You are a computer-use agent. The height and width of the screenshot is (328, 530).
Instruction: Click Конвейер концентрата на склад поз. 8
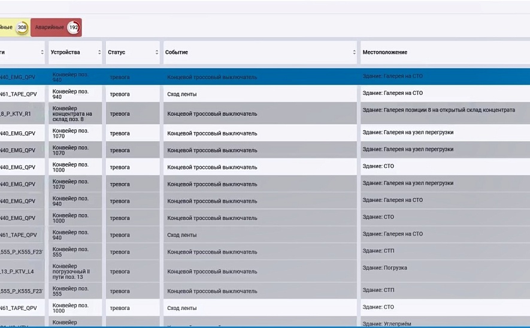point(72,114)
